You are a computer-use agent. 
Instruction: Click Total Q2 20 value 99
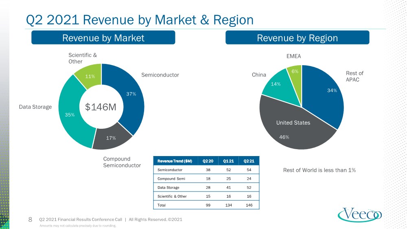tap(208, 205)
